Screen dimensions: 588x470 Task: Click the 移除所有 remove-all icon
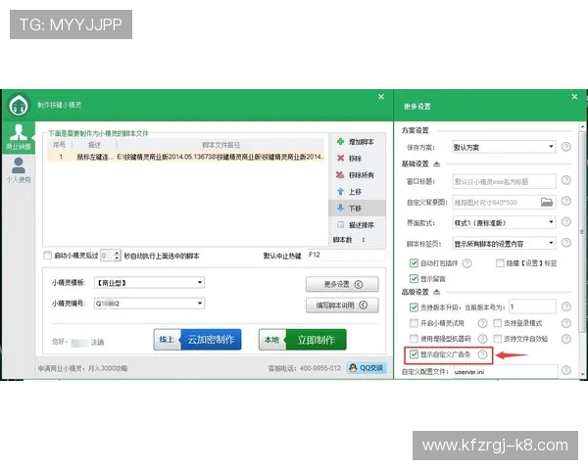[x=340, y=174]
